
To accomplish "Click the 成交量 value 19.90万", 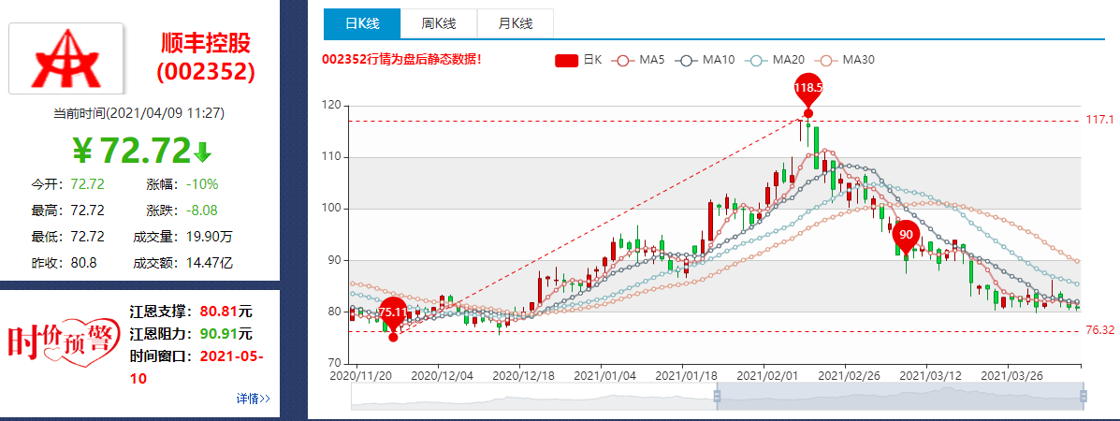I will click(210, 237).
